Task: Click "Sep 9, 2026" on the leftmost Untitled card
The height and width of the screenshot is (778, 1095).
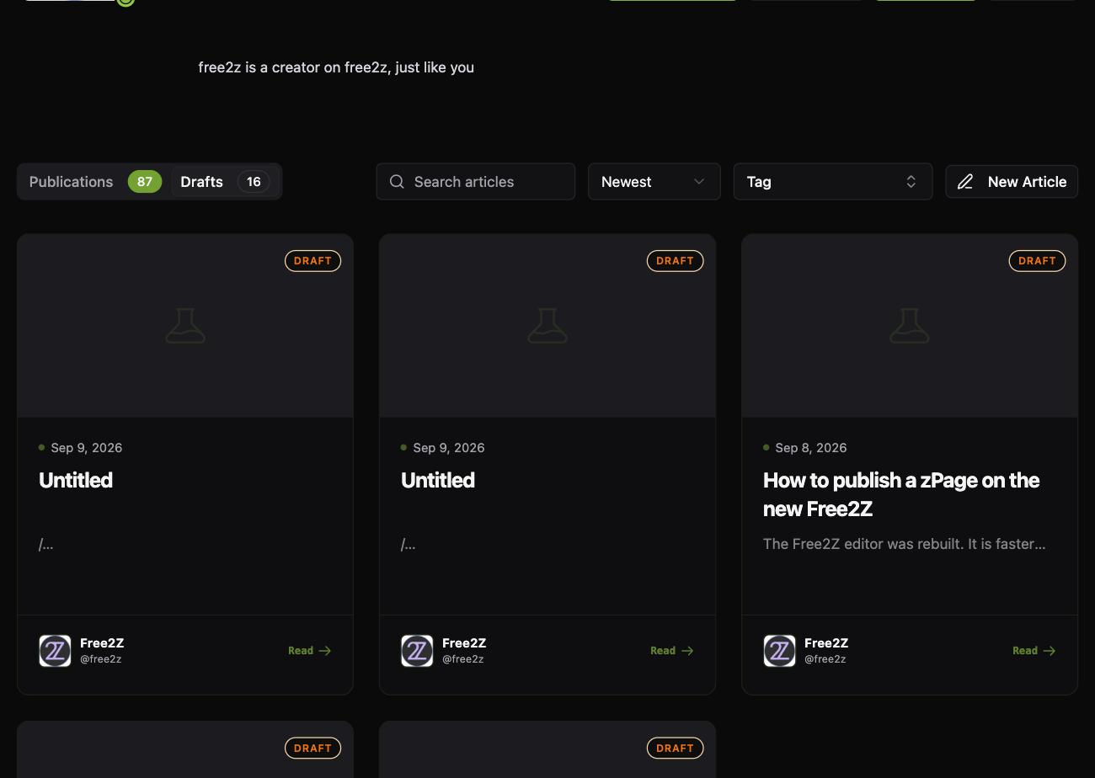Action: tap(87, 448)
